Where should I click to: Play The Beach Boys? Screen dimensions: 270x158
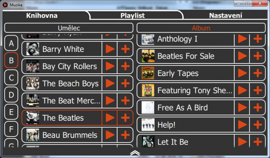pos(110,83)
